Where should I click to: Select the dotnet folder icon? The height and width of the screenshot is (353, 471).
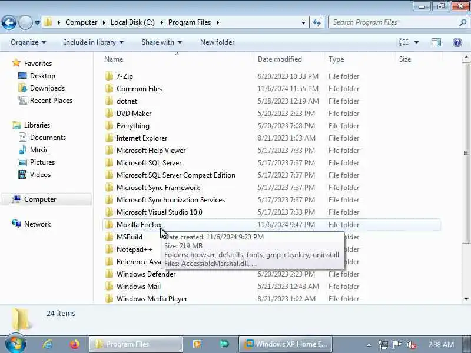[x=109, y=101]
